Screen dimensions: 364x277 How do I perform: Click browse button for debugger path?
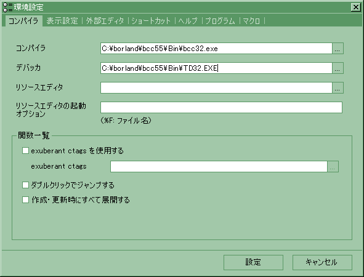click(x=338, y=68)
